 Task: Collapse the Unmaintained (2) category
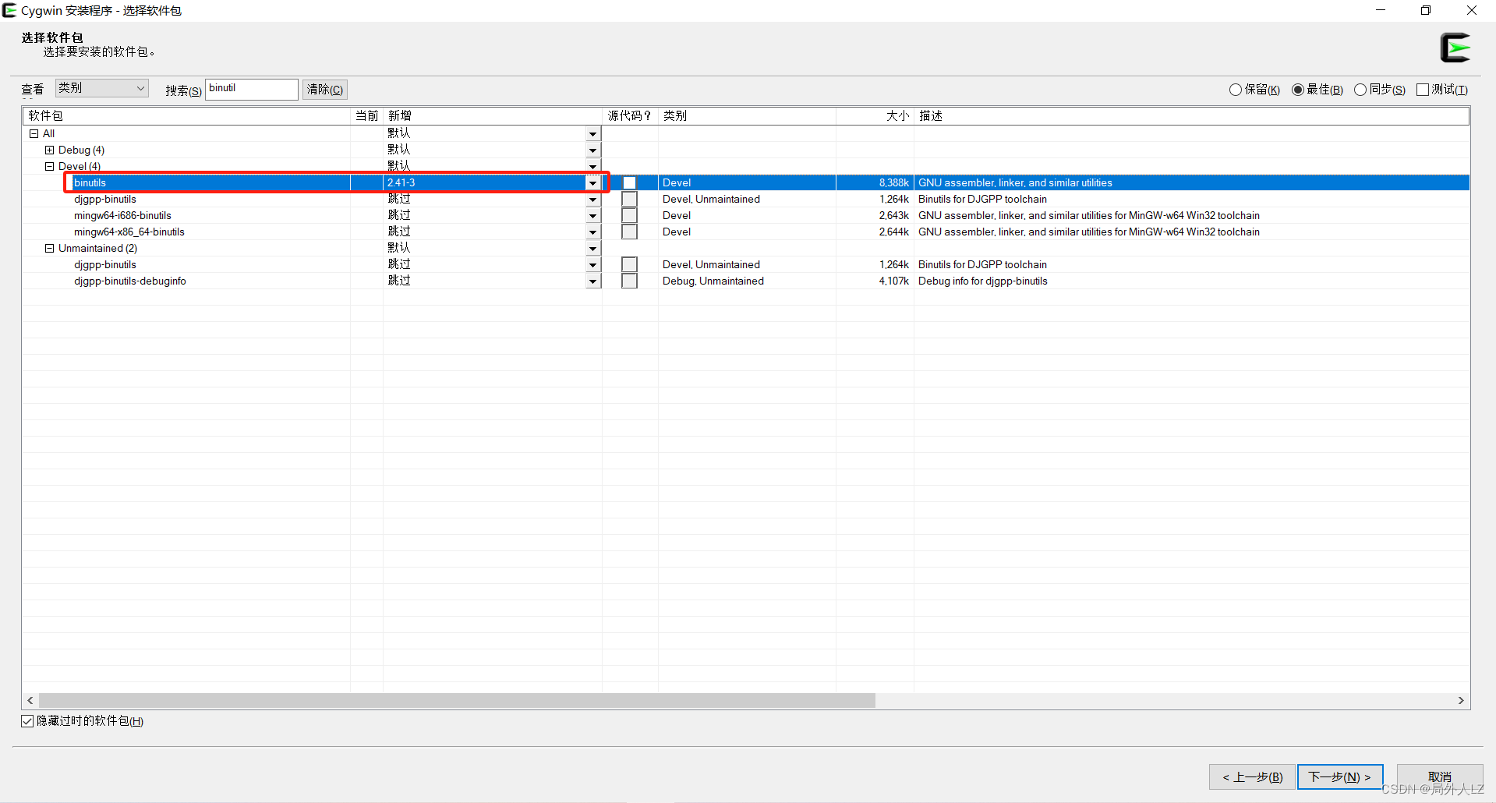click(49, 248)
